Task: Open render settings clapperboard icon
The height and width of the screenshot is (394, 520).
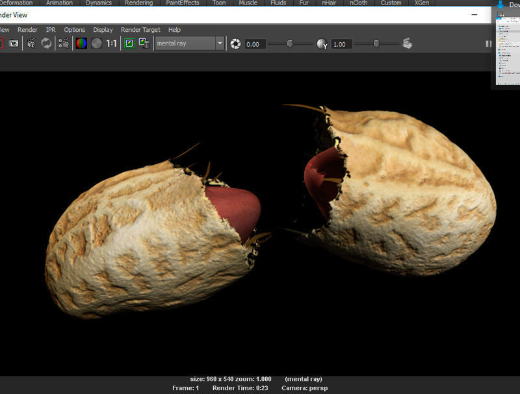Action: point(64,43)
